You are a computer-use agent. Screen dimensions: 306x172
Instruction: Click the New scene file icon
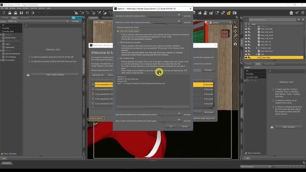[x=4, y=13]
